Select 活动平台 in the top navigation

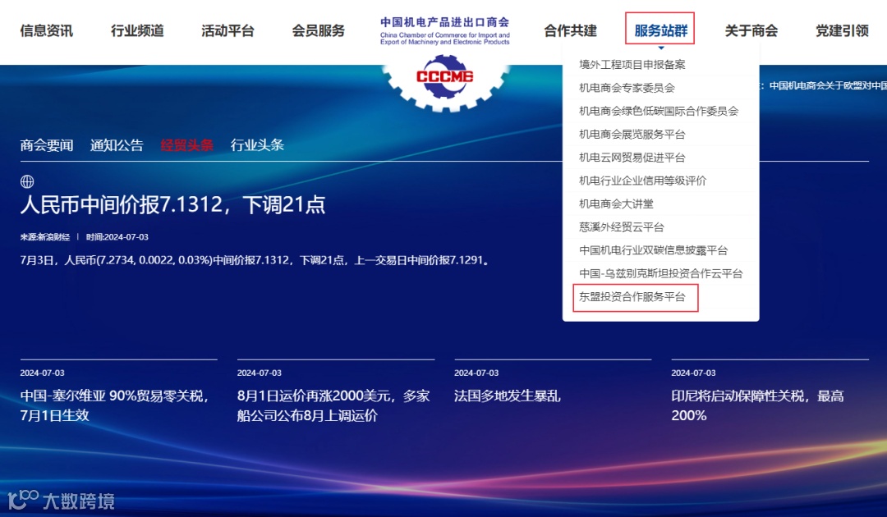(x=227, y=30)
